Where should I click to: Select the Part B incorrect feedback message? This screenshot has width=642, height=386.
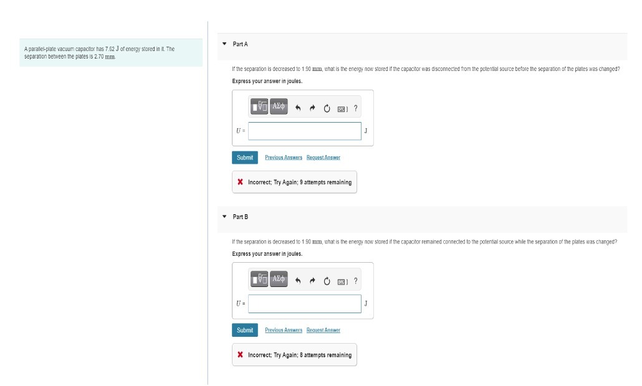[x=294, y=354]
